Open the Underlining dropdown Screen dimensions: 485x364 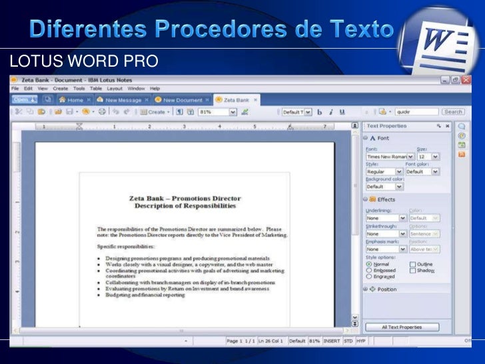(402, 218)
